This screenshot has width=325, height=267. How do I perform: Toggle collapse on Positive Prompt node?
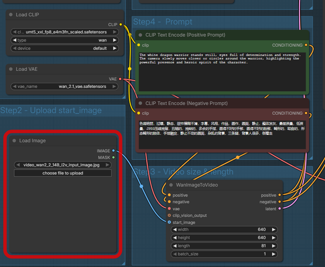[140, 35]
